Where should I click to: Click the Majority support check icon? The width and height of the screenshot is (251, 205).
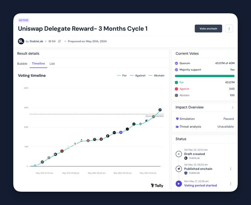(x=176, y=70)
